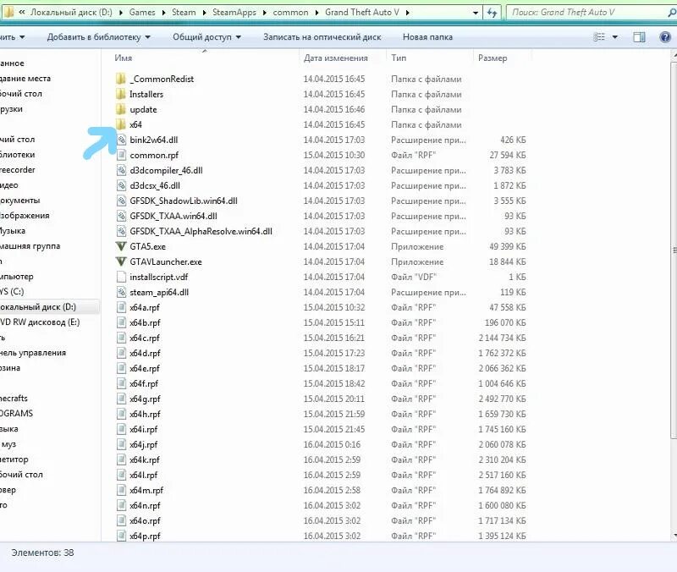Select the d3dcsx_46.dll file icon

[x=121, y=185]
